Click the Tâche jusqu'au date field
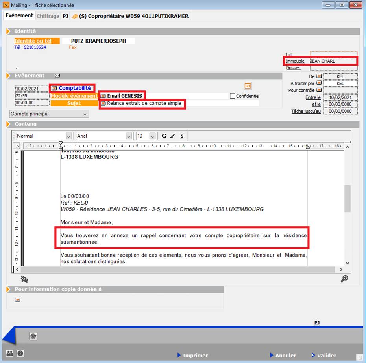 (x=340, y=111)
